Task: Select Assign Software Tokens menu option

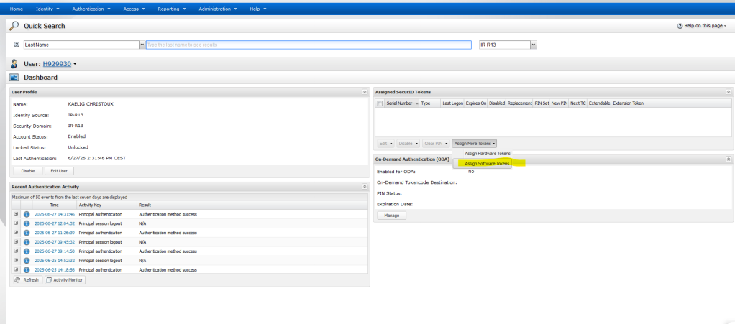Action: (x=488, y=163)
